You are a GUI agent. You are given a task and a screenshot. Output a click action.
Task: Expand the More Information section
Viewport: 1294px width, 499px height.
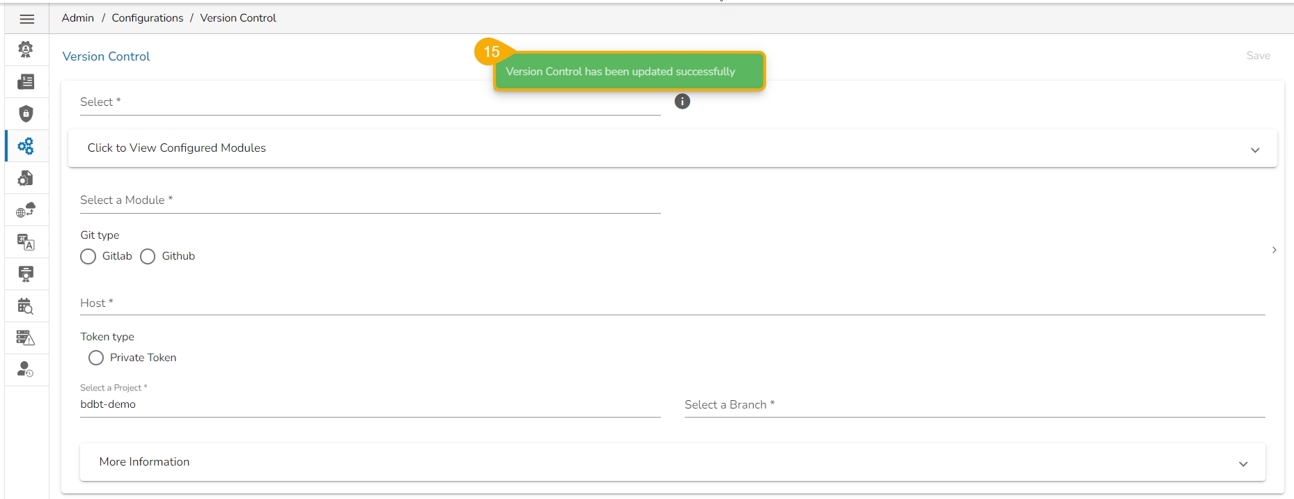(x=672, y=462)
